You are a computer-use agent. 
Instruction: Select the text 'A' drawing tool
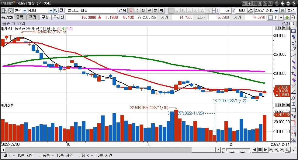coord(294,24)
